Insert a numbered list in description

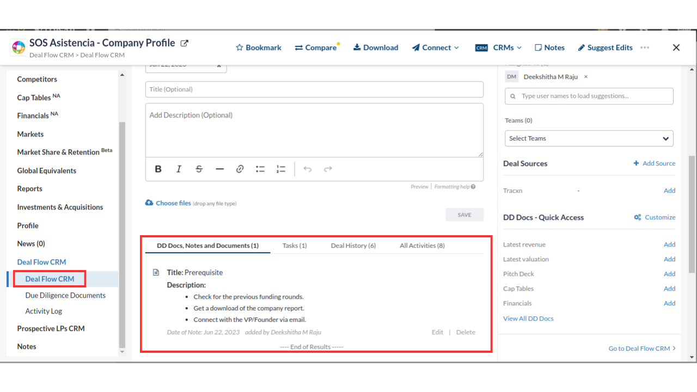[281, 169]
